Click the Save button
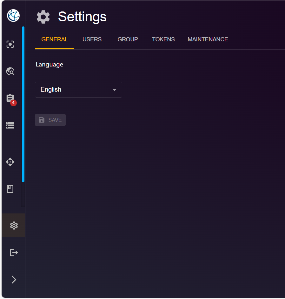Screen dimensions: 285x299 (x=50, y=120)
